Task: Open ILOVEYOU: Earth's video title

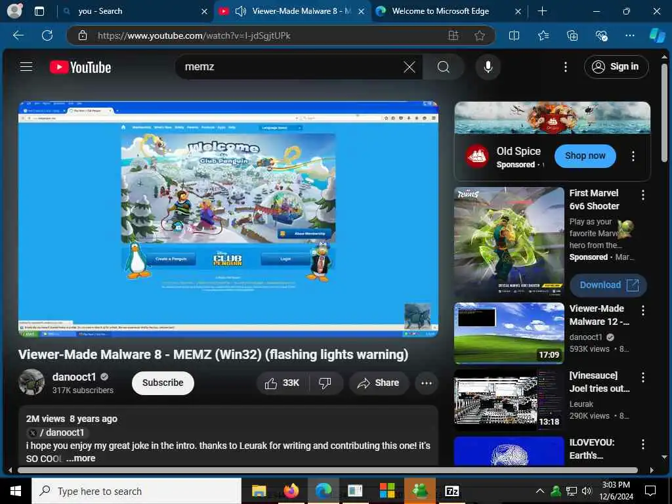Action: pos(591,449)
